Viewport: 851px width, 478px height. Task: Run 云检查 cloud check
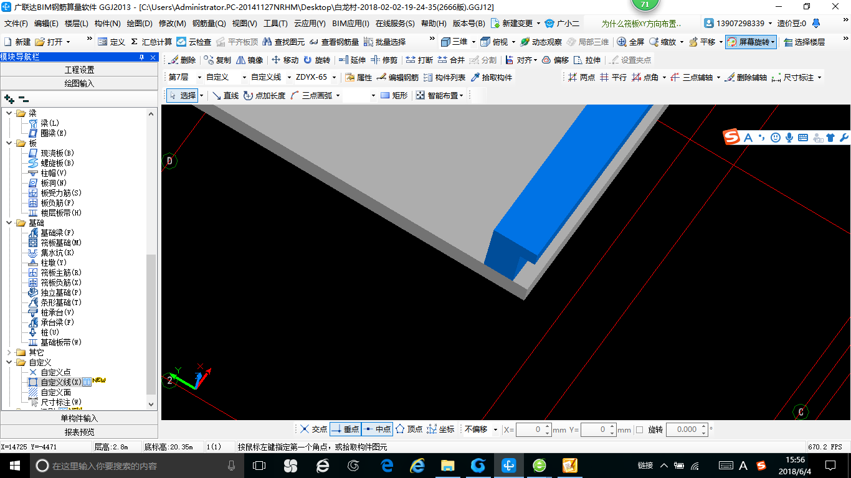pos(194,42)
